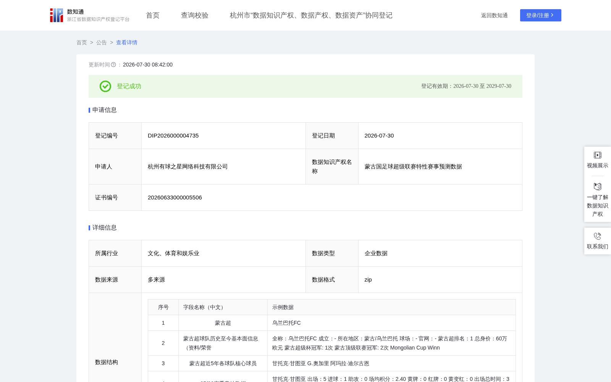611x382 pixels.
Task: Click 查看详情 in the breadcrumb
Action: point(127,42)
